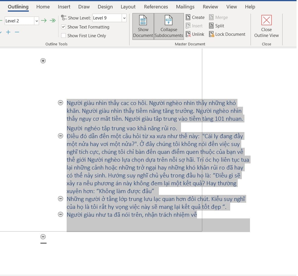Click the Show Level icon
Image resolution: width=298 pixels, height=276 pixels.
click(64, 18)
